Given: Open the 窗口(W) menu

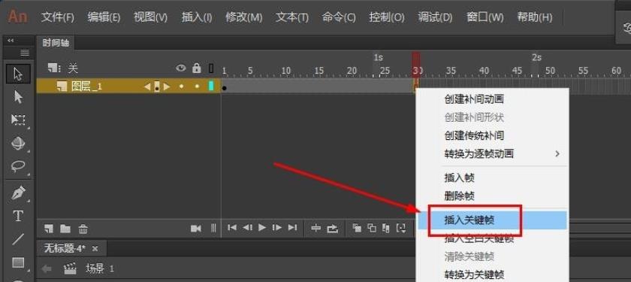Looking at the screenshot, I should (x=485, y=17).
